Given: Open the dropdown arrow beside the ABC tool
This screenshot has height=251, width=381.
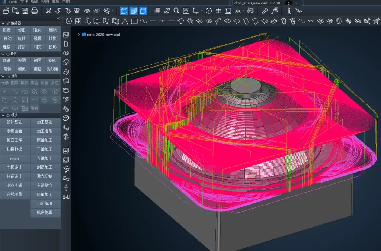Looking at the screenshot, I should coord(112,11).
